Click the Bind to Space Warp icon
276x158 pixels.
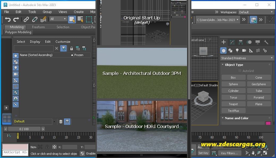(x=43, y=19)
